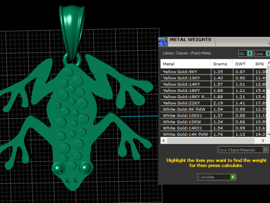Click the 1.54 grams cell for White Gold:9K PdW
Image resolution: width=270 pixels, height=203 pixels.
click(222, 109)
